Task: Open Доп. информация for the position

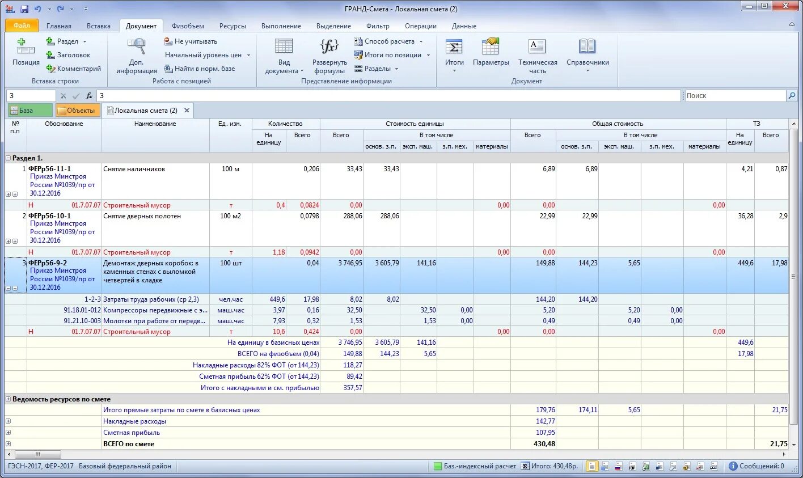Action: pyautogui.click(x=137, y=56)
